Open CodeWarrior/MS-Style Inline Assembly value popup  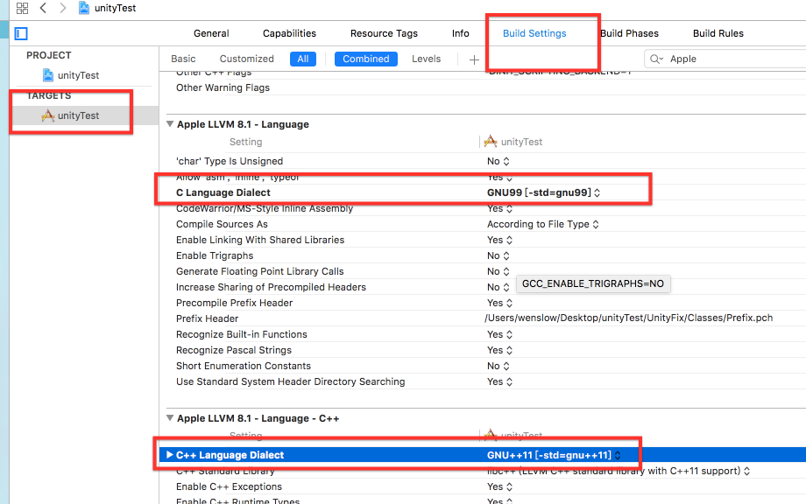[499, 208]
